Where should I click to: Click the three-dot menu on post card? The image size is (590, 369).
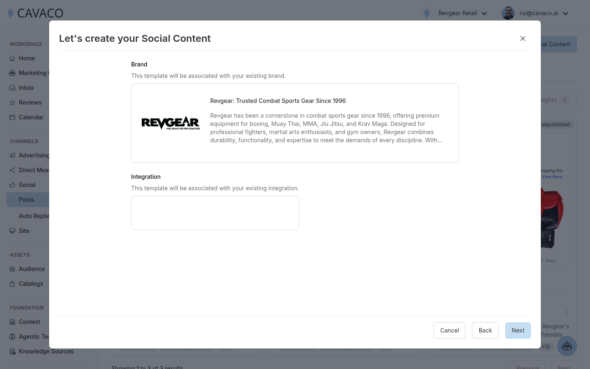(567, 312)
